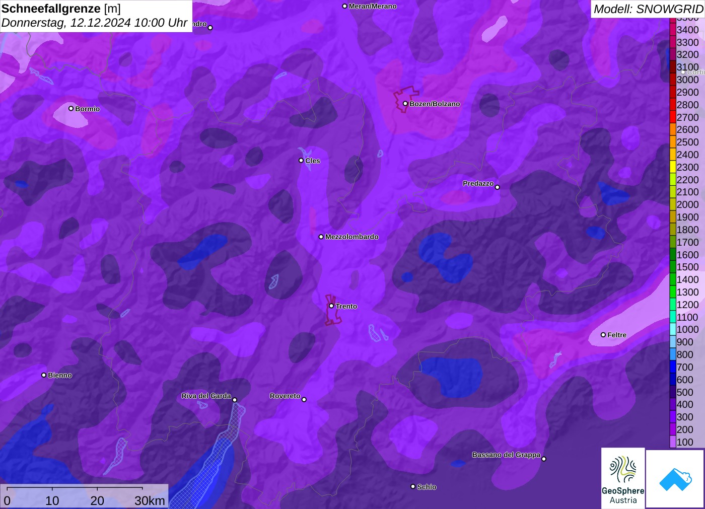Select the Rovereto city marker dot

304,399
